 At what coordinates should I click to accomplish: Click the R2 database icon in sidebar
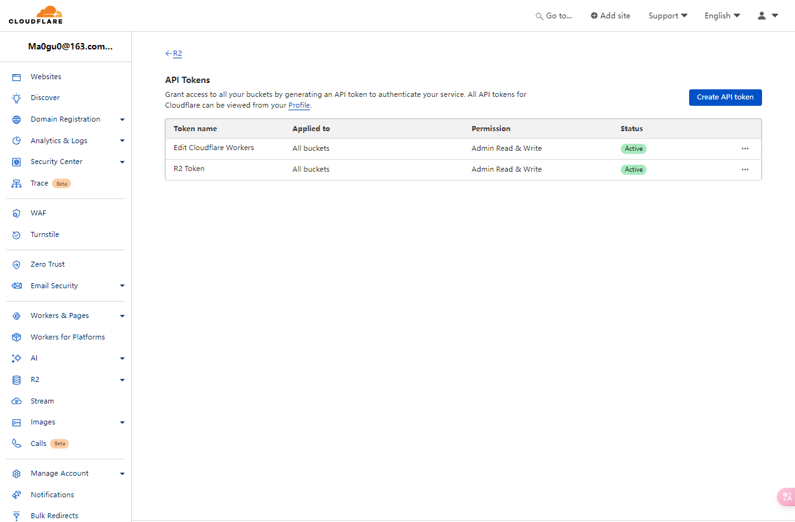point(16,380)
